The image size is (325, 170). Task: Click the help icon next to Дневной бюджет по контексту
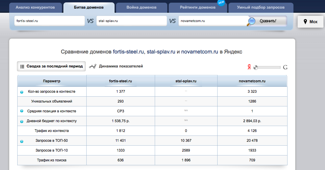[21, 121]
